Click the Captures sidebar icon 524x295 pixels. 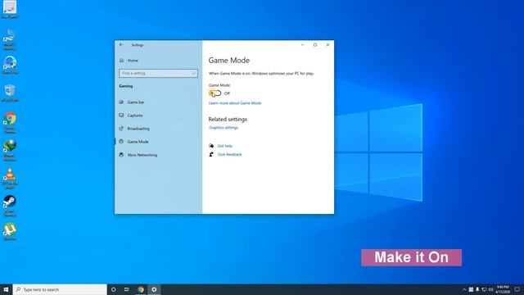pyautogui.click(x=121, y=116)
